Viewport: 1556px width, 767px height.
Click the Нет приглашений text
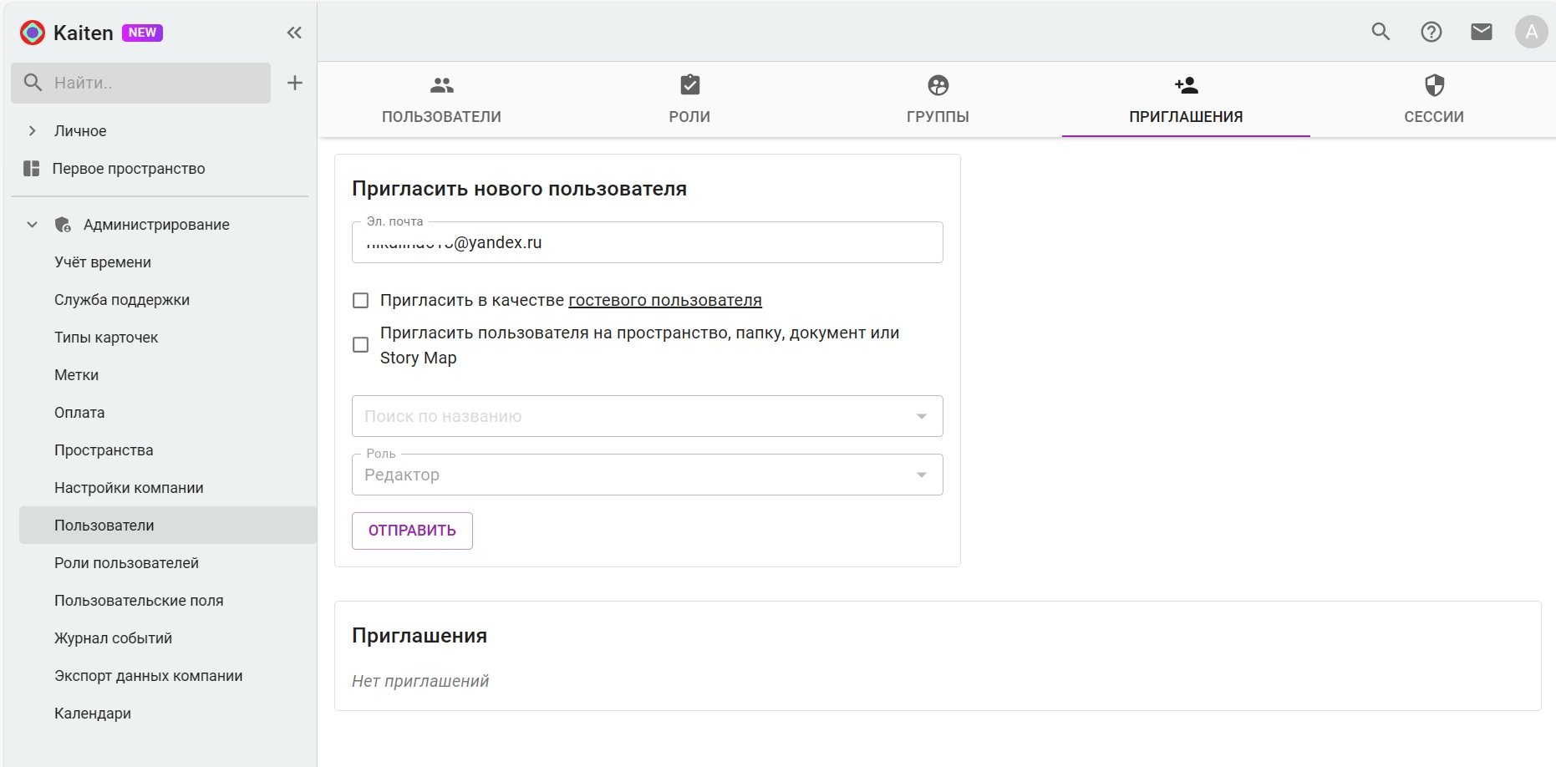tap(420, 681)
